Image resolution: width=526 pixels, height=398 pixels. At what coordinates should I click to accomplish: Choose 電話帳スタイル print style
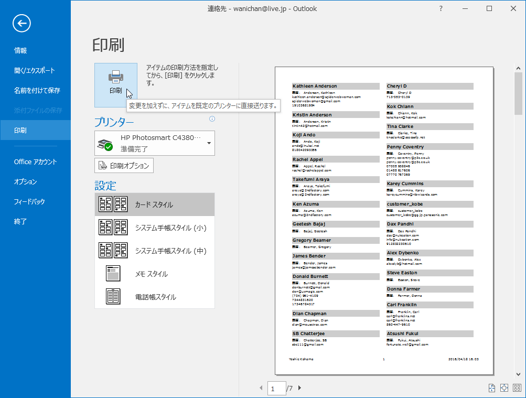tap(155, 297)
